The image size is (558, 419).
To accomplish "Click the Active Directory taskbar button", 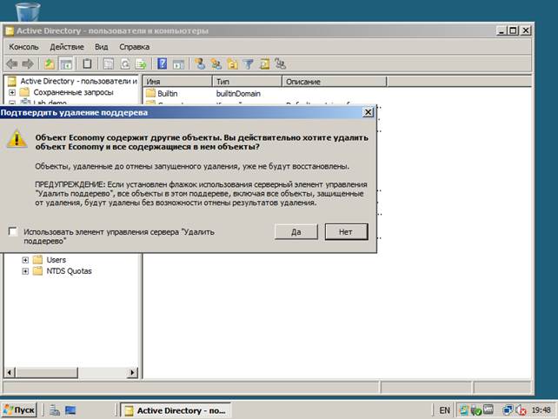I will tap(176, 410).
